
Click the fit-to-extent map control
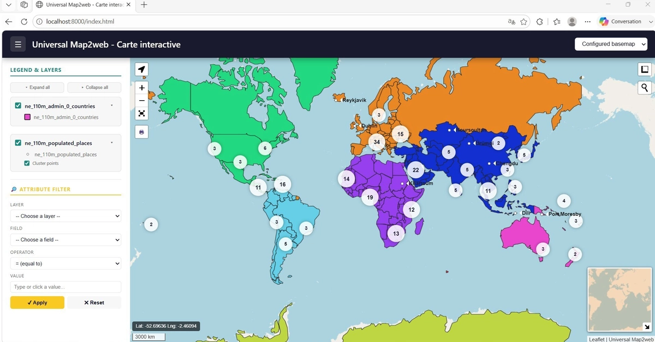pyautogui.click(x=142, y=113)
